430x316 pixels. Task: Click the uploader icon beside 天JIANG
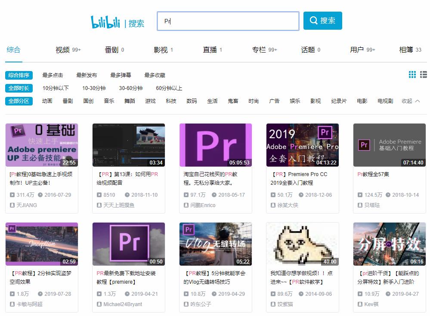[12, 205]
